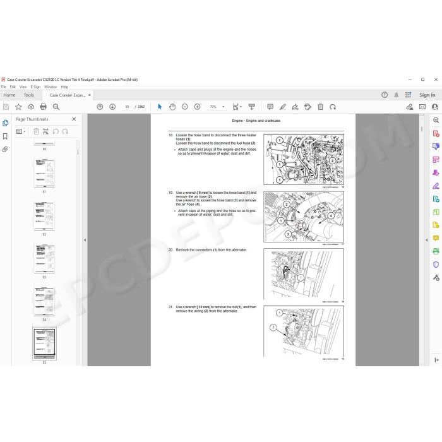Click the scrolling mode icon
The width and height of the screenshot is (442, 442).
[252, 107]
